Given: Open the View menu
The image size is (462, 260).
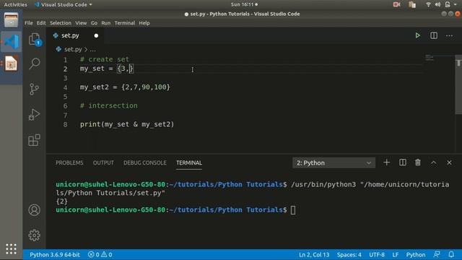Looking at the screenshot, I should pyautogui.click(x=81, y=23).
